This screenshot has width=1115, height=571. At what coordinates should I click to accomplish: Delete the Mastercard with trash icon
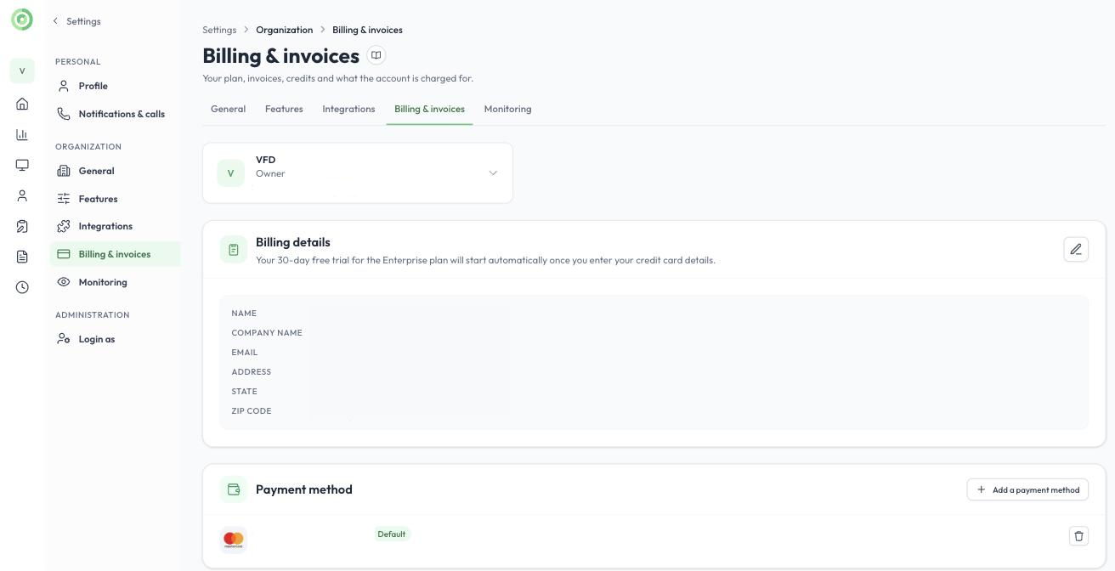pos(1078,535)
